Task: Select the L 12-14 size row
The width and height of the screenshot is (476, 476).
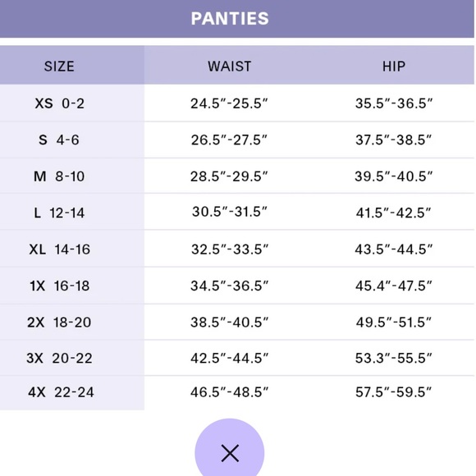Action: point(237,212)
